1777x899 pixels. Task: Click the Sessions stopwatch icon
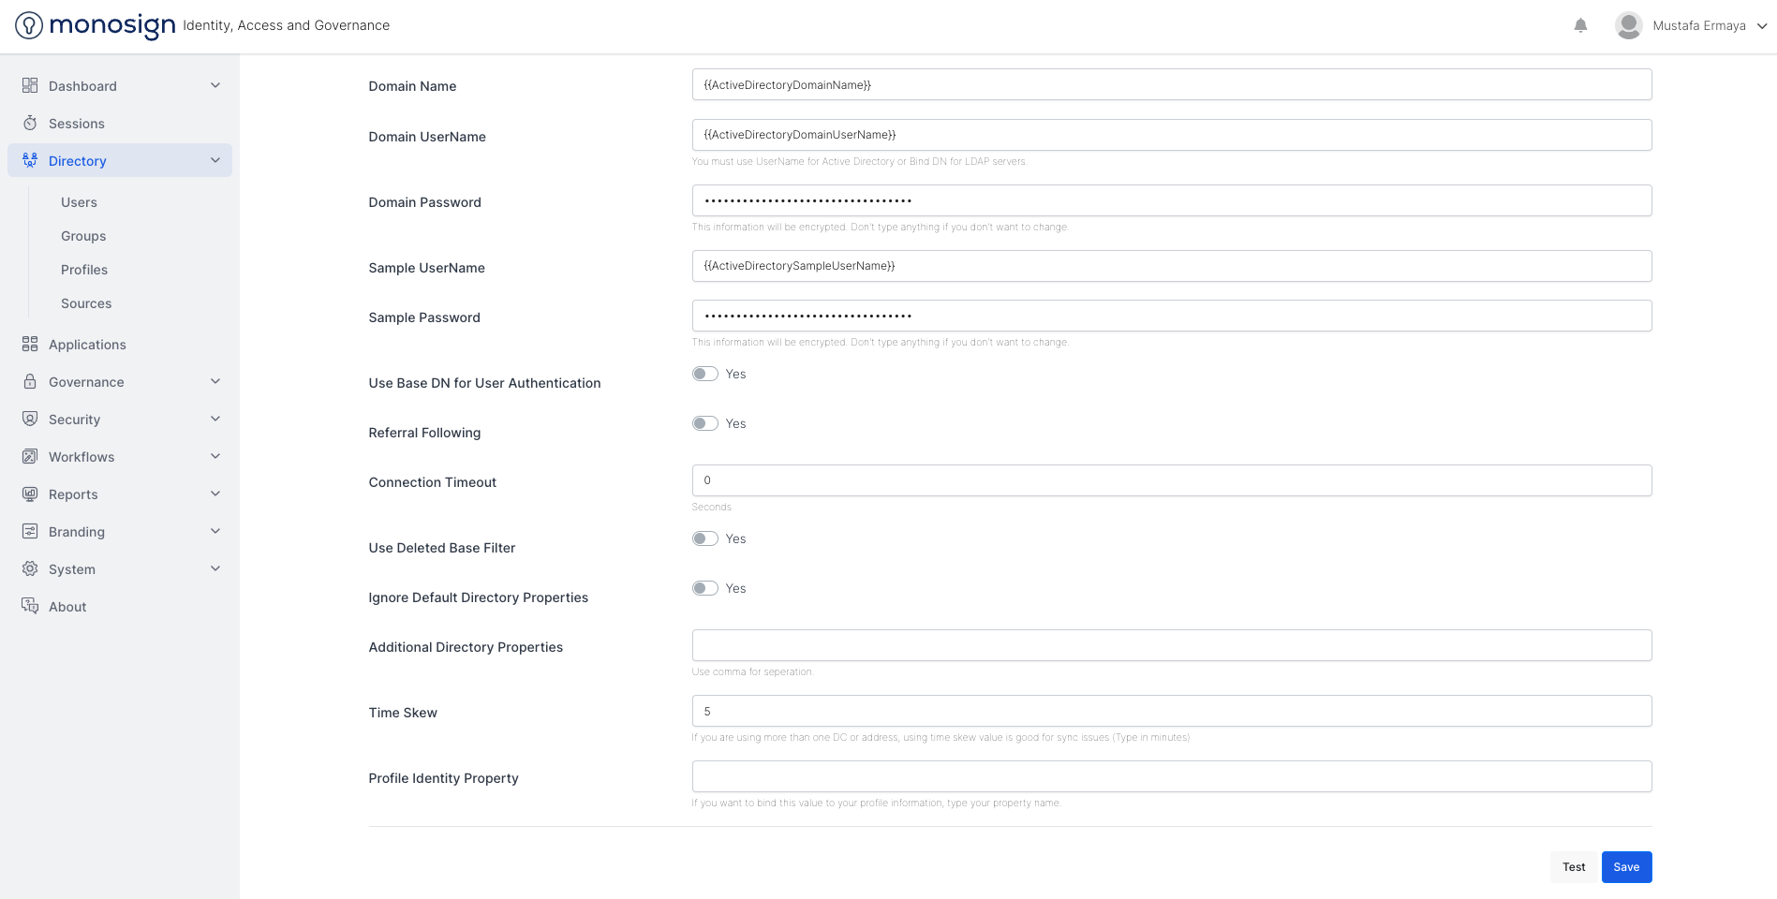(x=30, y=123)
